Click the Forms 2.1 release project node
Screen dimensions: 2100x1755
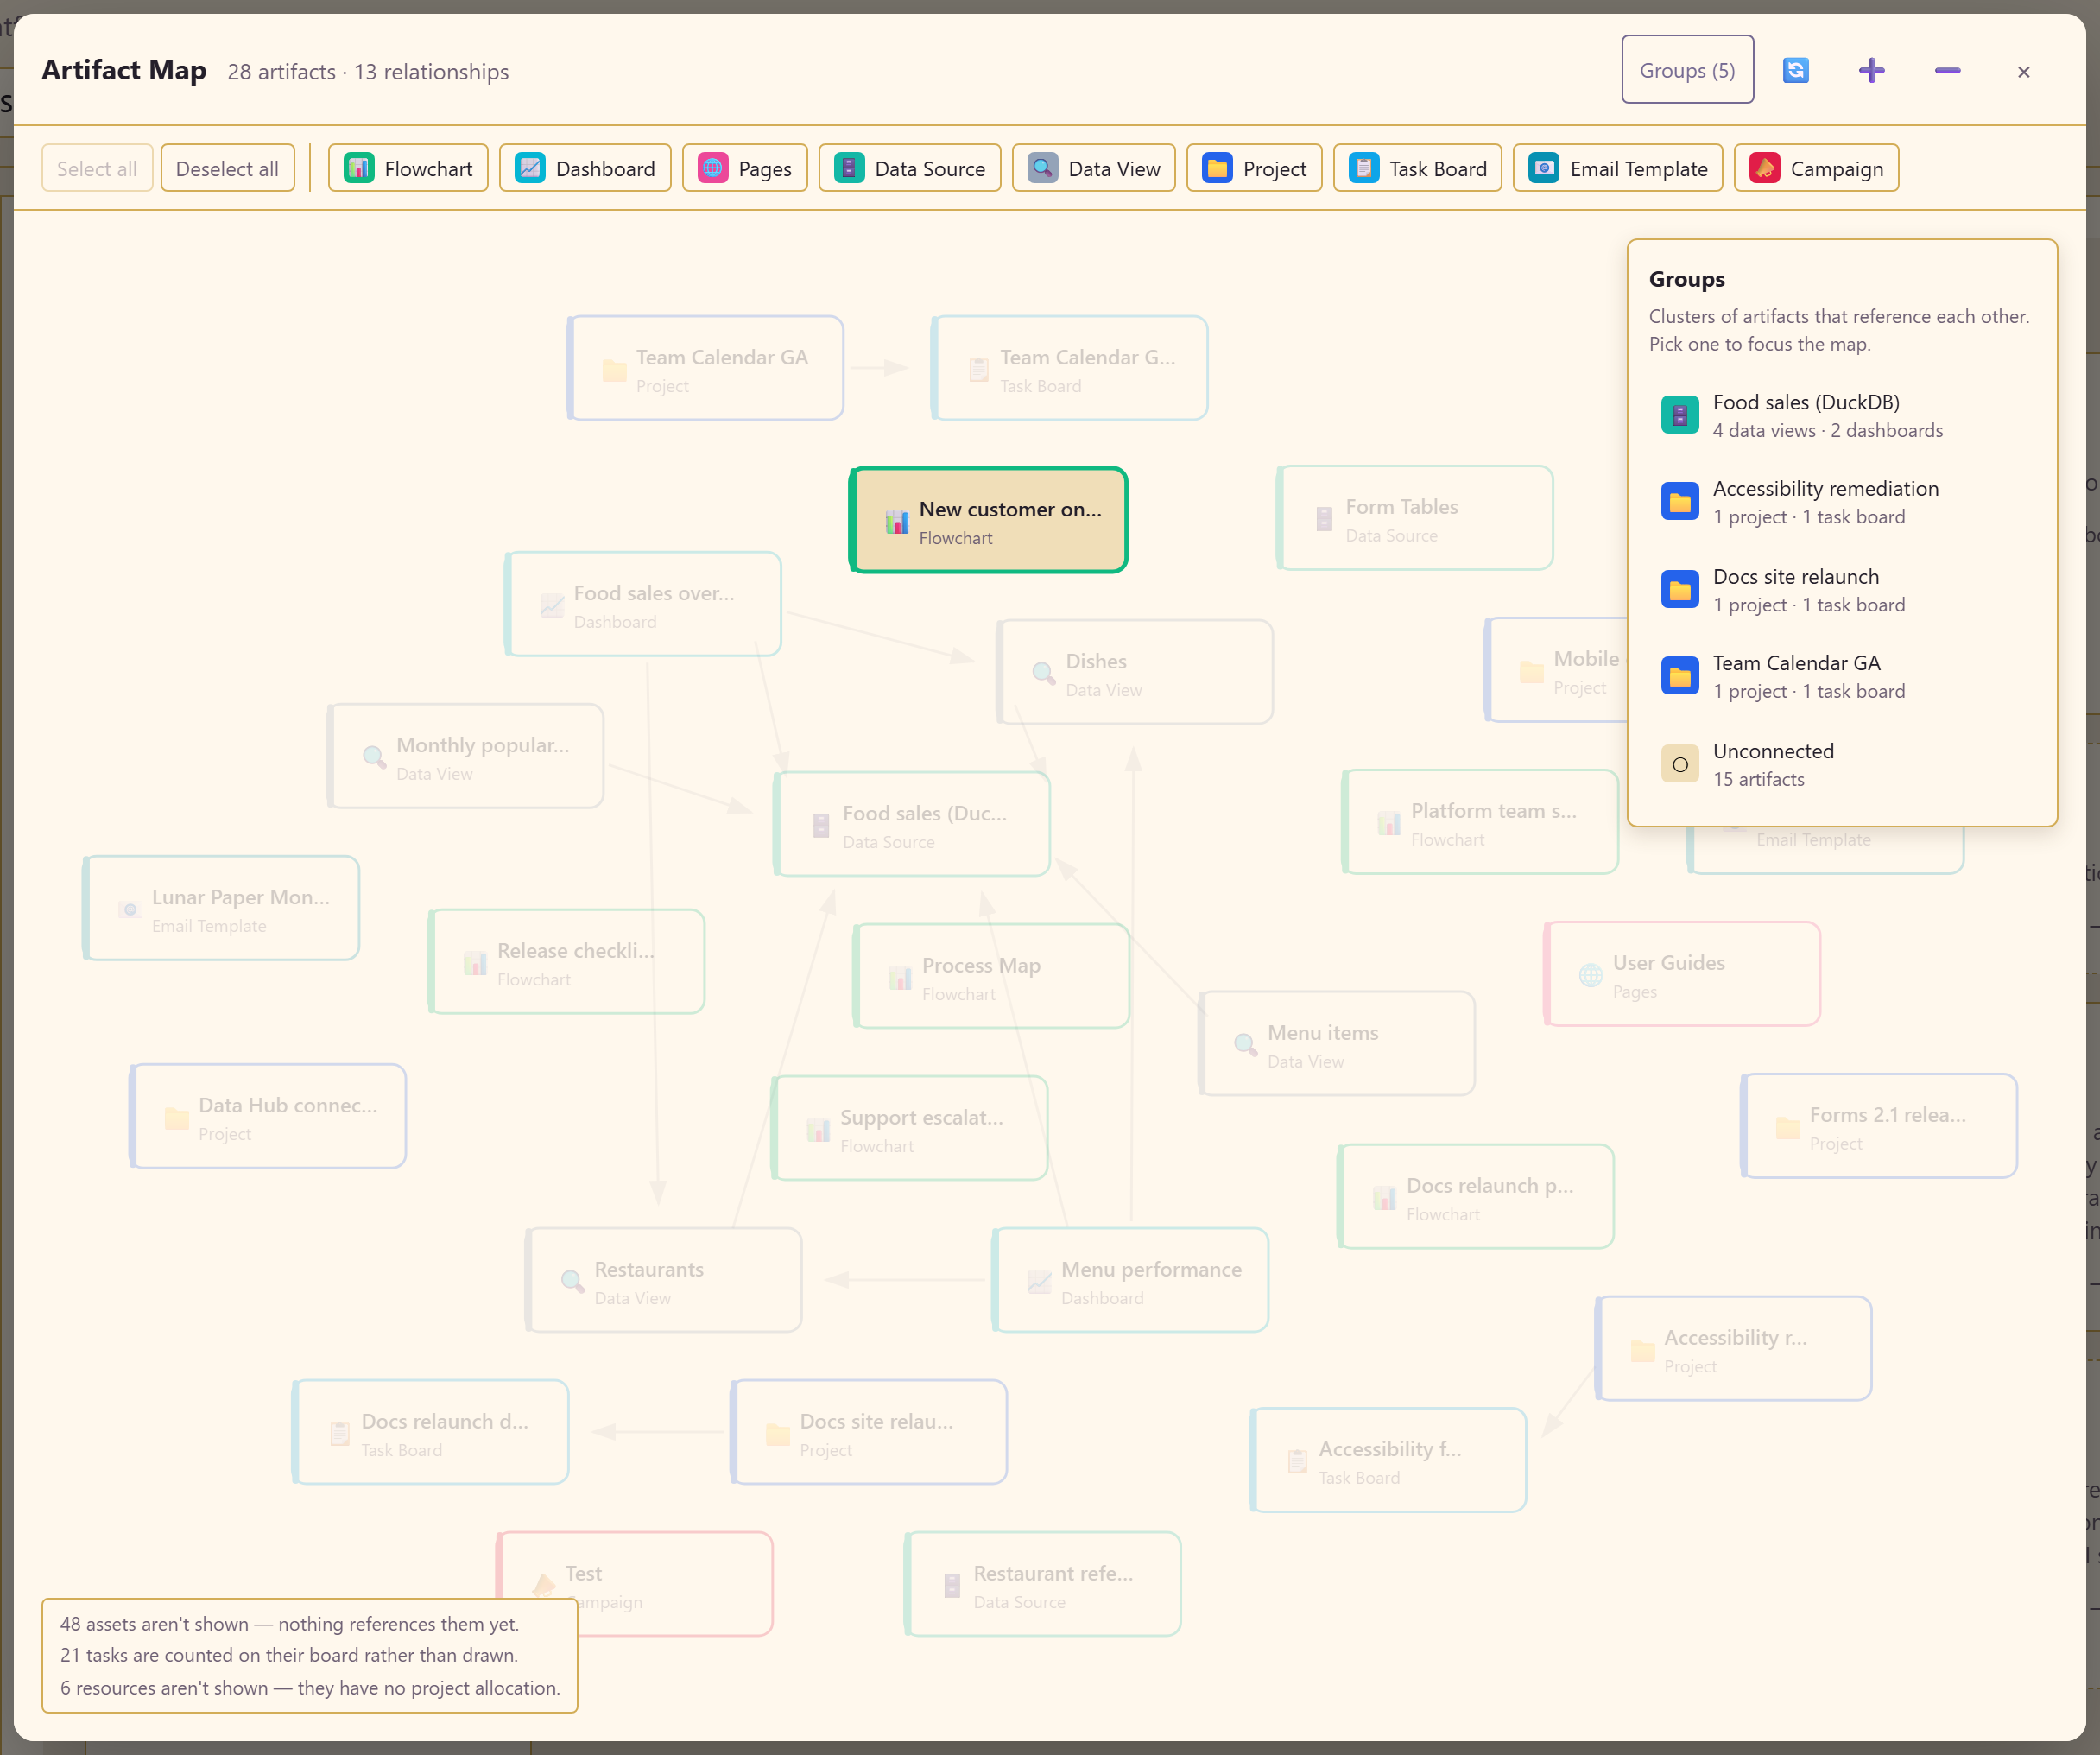point(1879,1126)
